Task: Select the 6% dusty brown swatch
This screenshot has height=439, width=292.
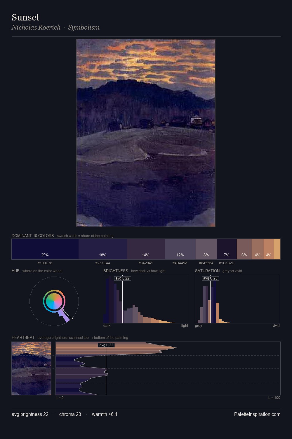Action: pos(244,249)
